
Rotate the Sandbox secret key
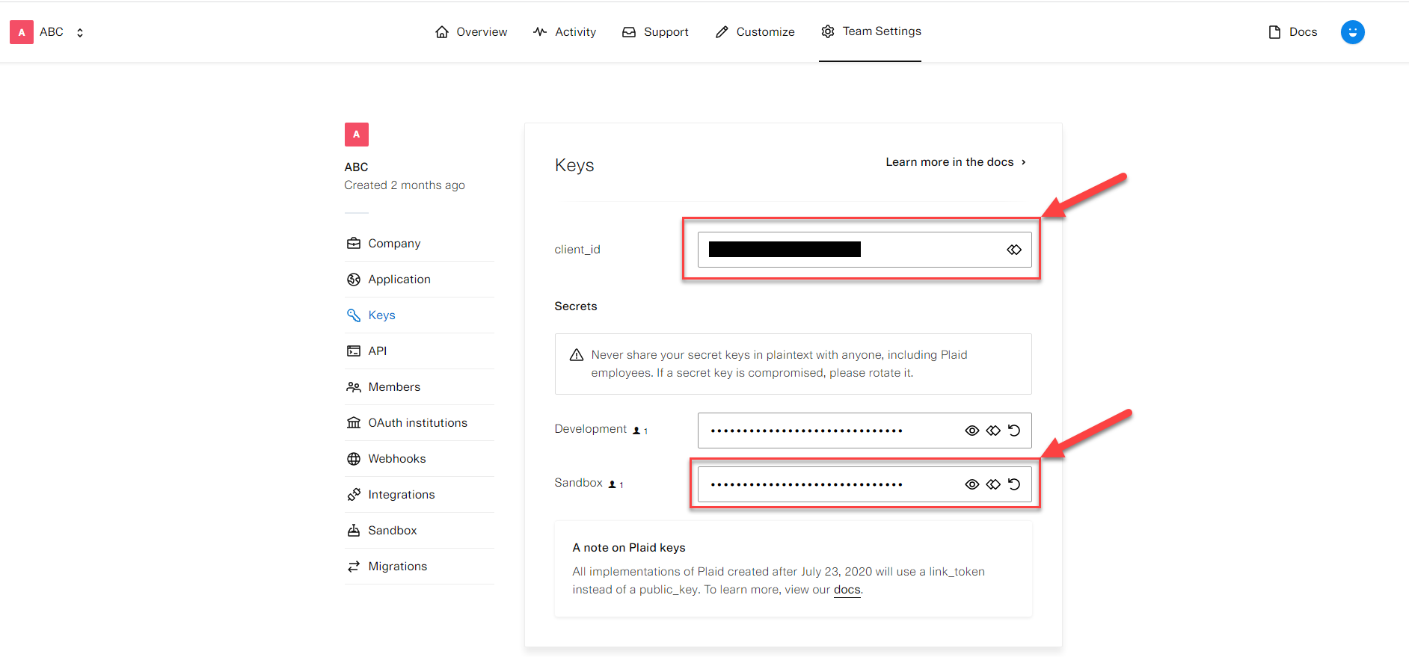[x=1014, y=484]
